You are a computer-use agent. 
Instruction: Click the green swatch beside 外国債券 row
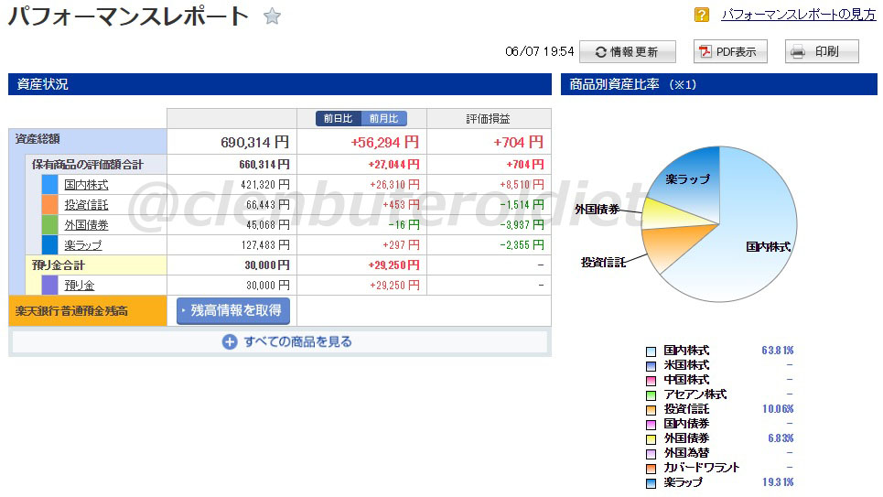[49, 225]
